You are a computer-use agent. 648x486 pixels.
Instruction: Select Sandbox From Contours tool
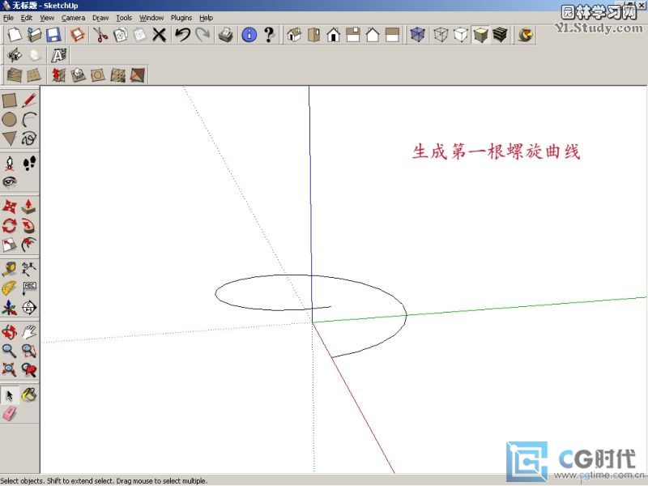(15, 75)
